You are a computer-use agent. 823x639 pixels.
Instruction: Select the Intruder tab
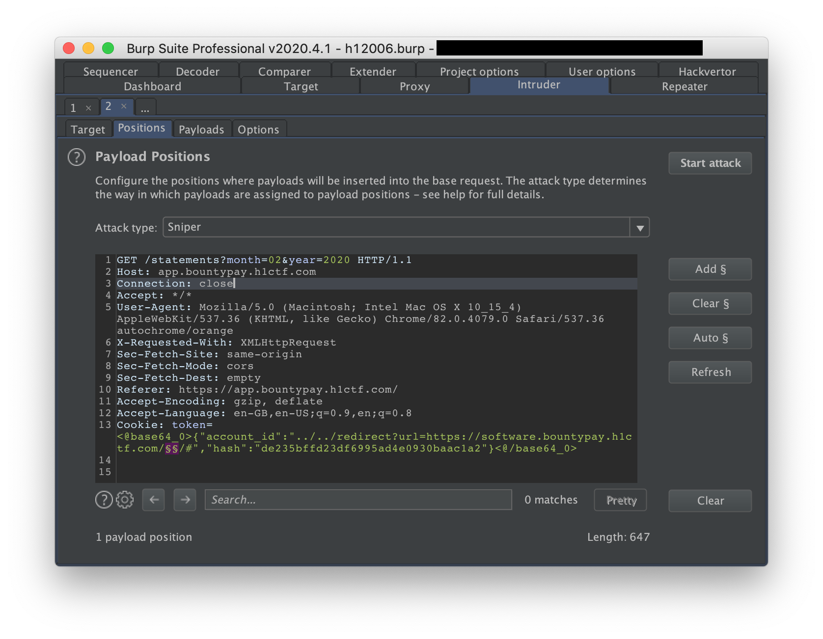click(x=539, y=85)
